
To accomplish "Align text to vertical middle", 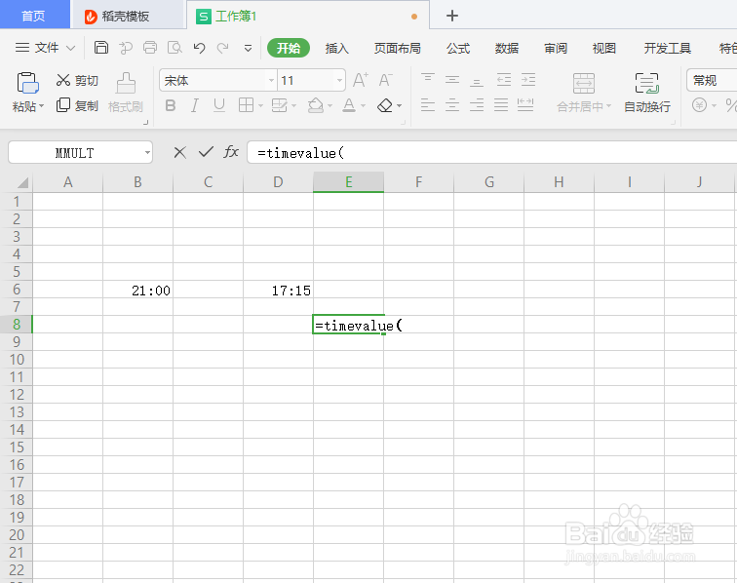I will coord(452,80).
